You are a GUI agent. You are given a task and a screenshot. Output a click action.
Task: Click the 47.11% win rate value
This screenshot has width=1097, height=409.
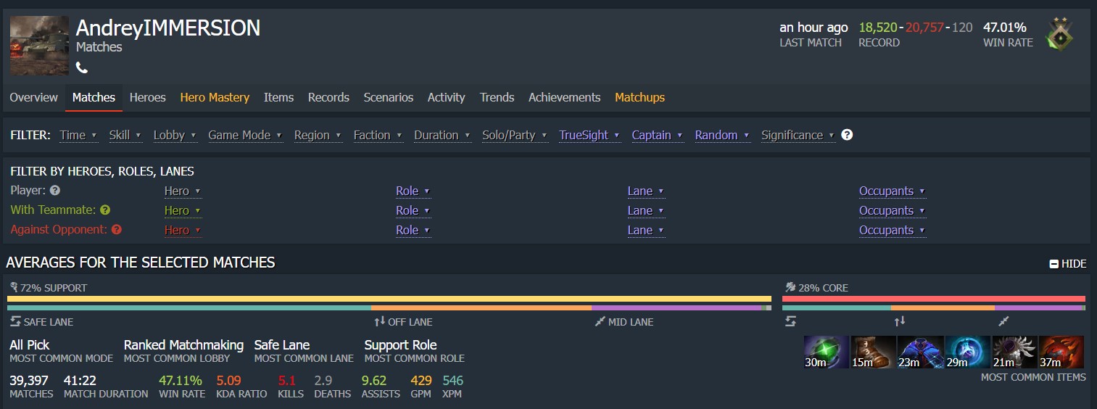coord(180,381)
